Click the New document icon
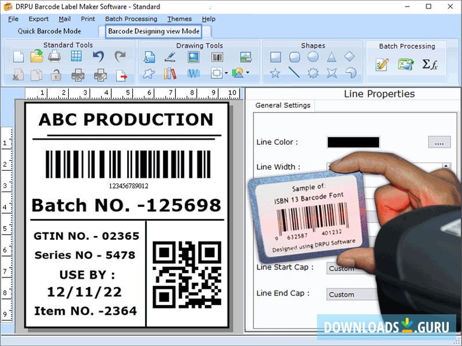This screenshot has width=462, height=346. (x=18, y=57)
